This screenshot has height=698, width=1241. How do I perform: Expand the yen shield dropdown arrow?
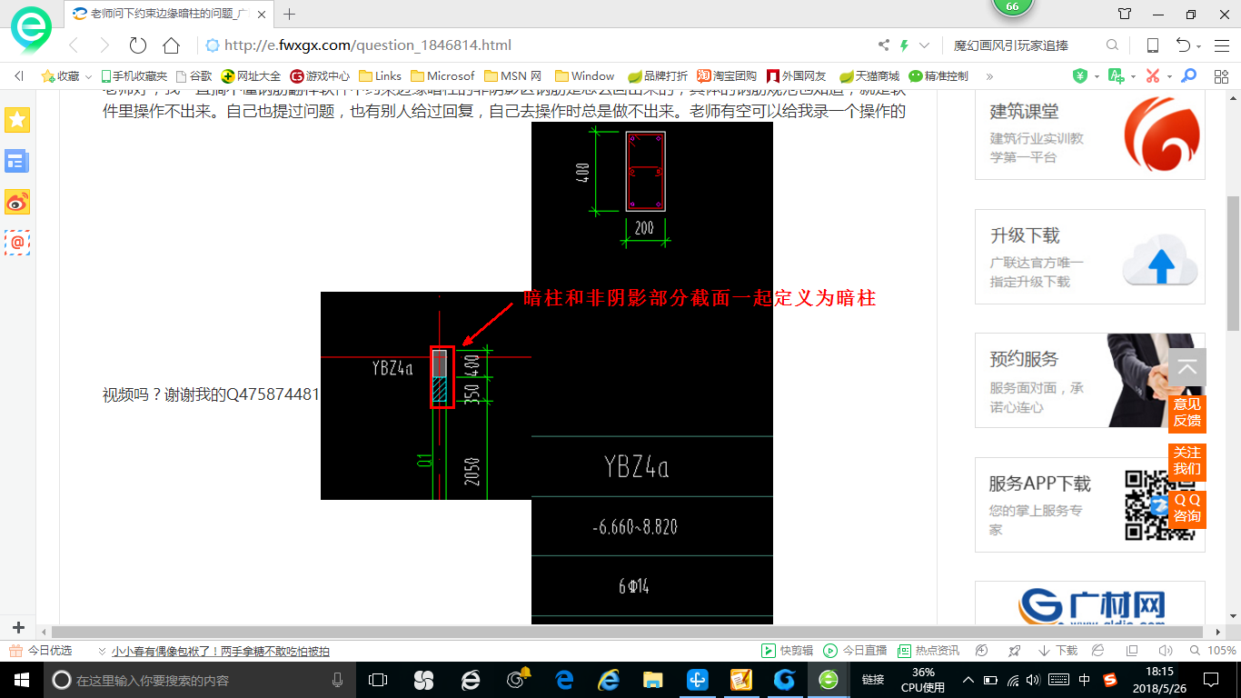[x=1096, y=76]
